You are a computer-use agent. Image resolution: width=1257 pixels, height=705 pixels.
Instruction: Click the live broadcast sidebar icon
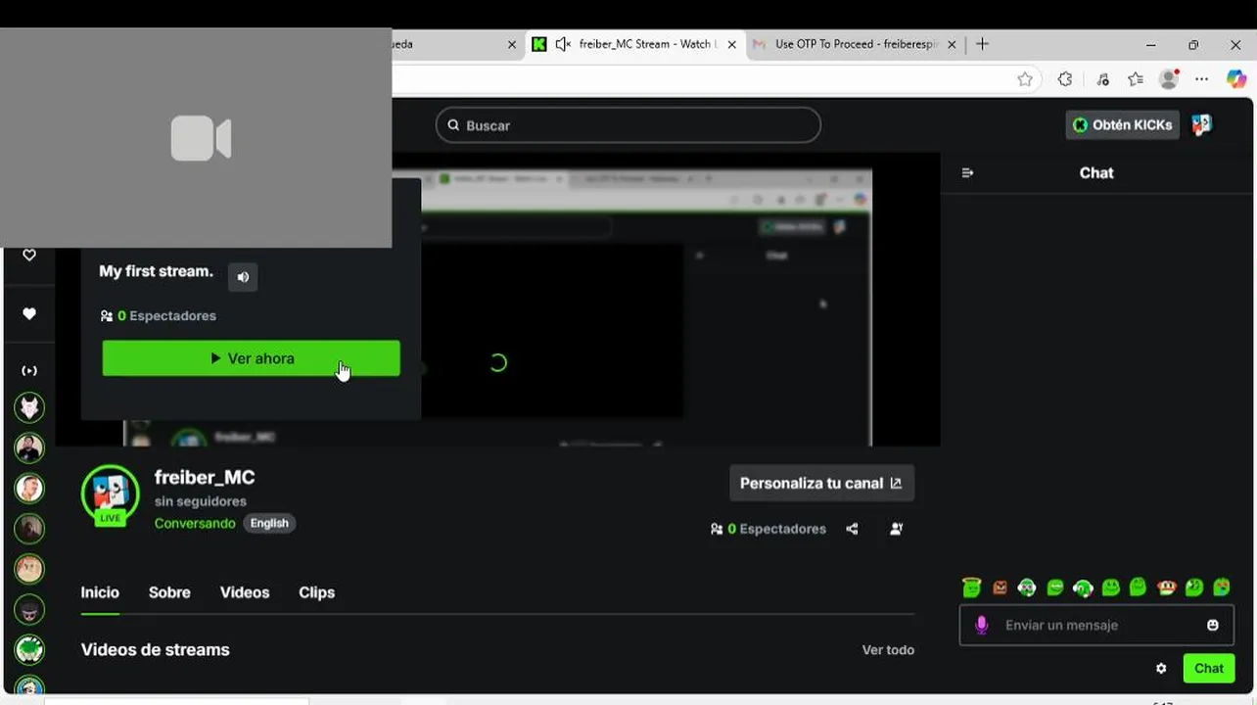(29, 371)
